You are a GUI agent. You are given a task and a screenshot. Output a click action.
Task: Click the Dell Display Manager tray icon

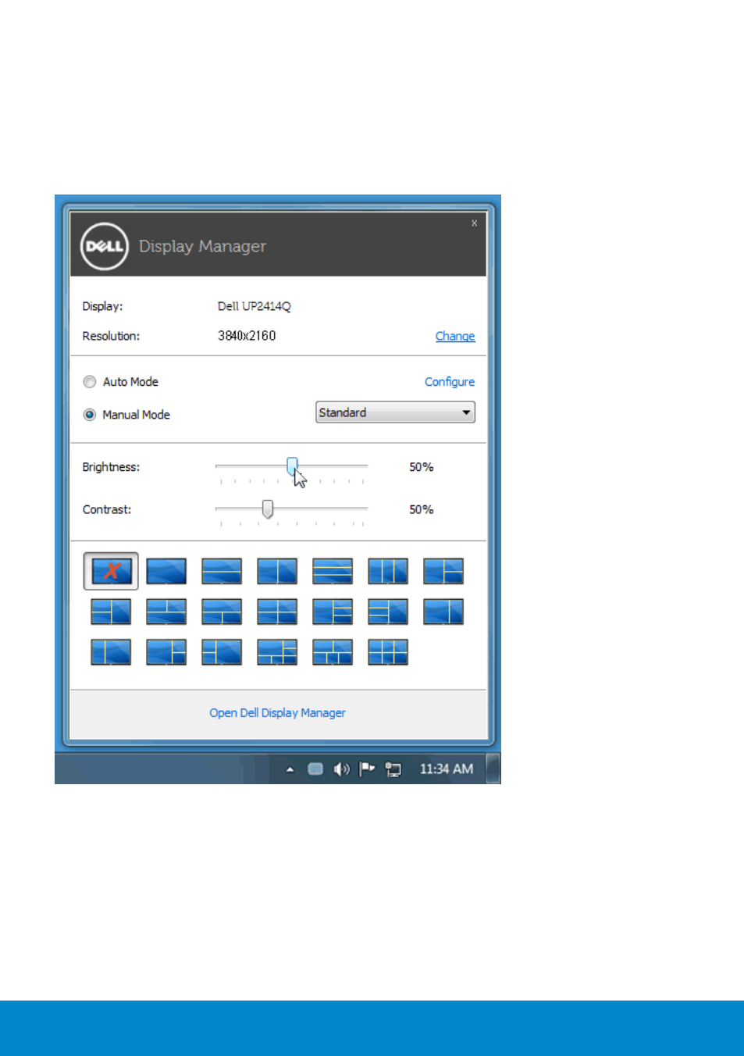pos(315,769)
